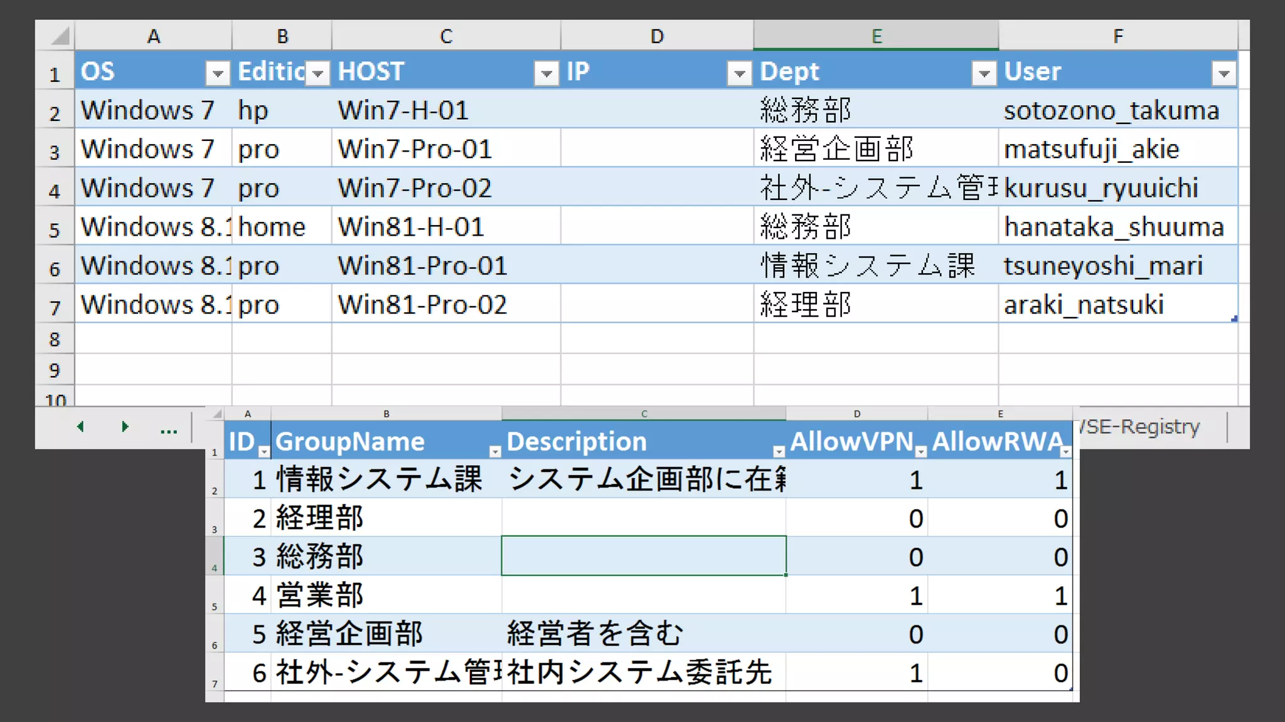Open the Edition column filter dropdown
Screen dimensions: 1285x722
pyautogui.click(x=318, y=74)
